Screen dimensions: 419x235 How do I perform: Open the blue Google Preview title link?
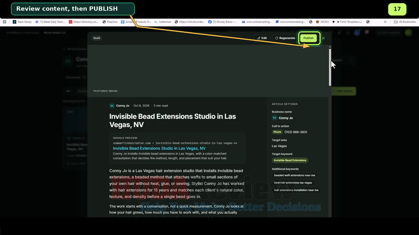point(159,149)
